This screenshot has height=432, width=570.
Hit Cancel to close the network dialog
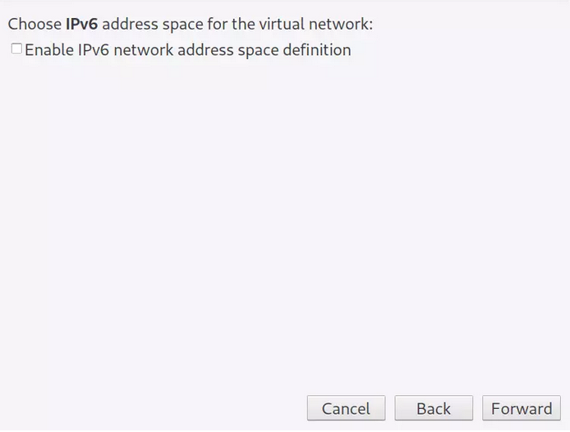click(346, 408)
